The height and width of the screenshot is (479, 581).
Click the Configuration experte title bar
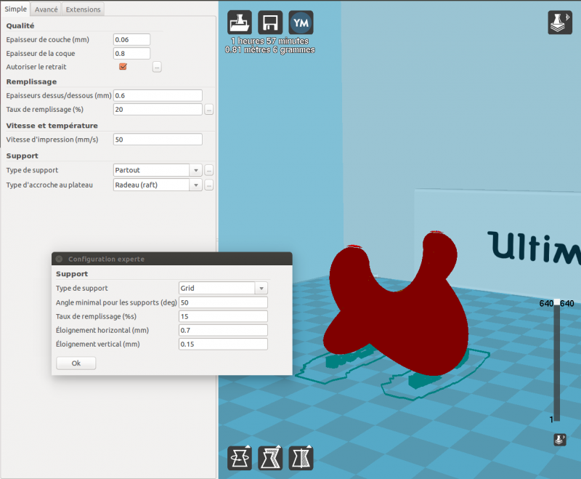tap(172, 259)
